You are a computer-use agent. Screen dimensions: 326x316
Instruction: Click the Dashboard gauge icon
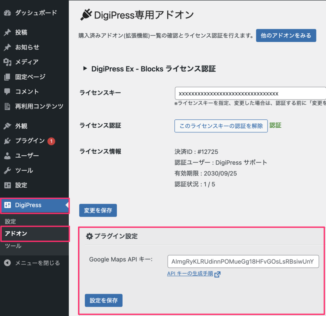pyautogui.click(x=7, y=13)
